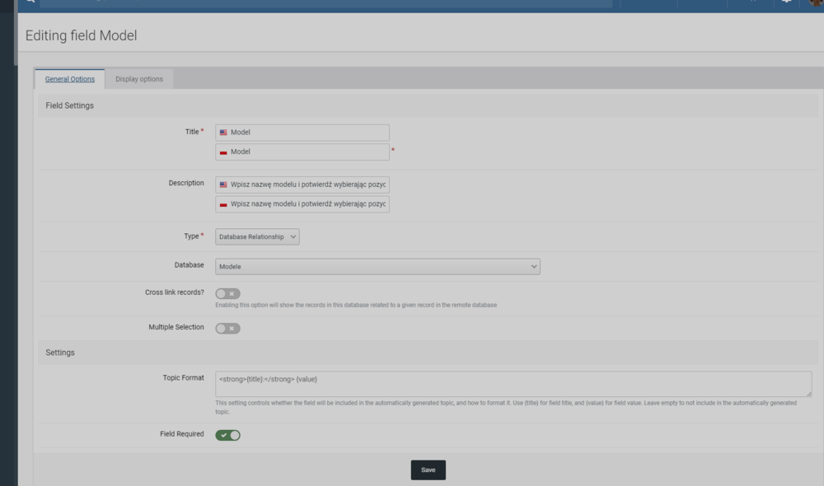The image size is (824, 486).
Task: Click the Polish flag icon in Description field
Action: point(223,204)
